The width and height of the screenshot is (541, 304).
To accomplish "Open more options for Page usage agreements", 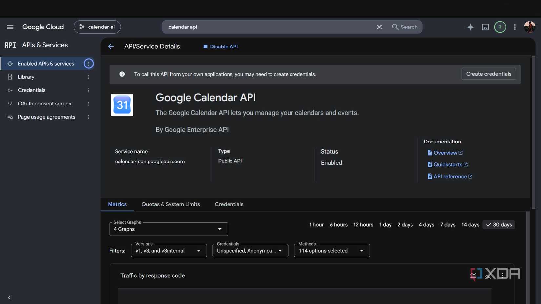I will [x=89, y=117].
